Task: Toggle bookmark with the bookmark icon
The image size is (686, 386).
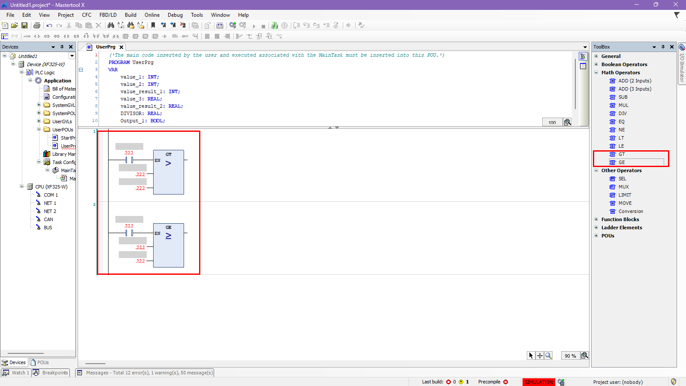Action: click(153, 26)
